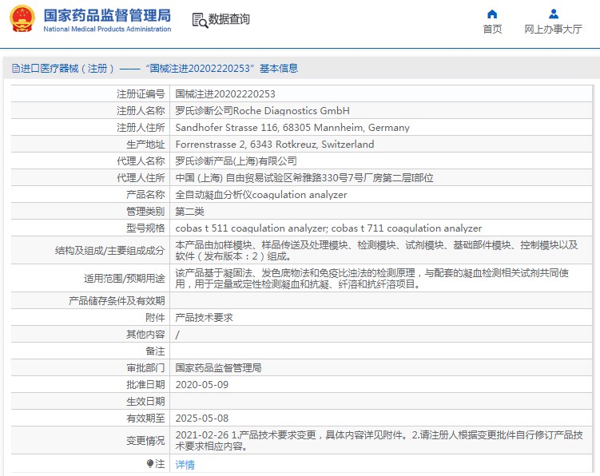Select agent 罗氏诊断产品(上海)有限公司

coord(236,161)
